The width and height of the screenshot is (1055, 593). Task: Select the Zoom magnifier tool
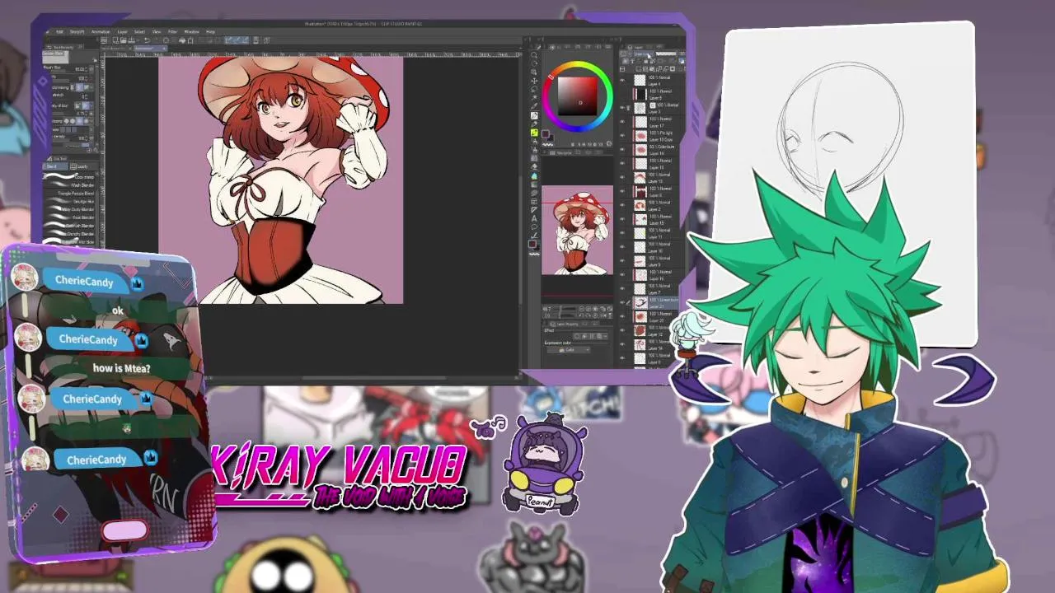click(x=534, y=55)
